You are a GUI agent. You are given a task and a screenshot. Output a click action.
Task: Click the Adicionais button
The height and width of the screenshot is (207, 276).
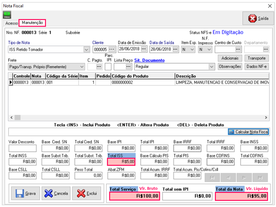tap(230, 58)
